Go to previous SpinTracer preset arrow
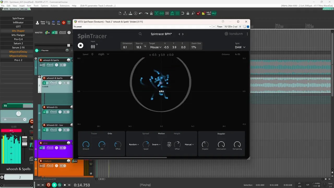 pyautogui.click(x=179, y=34)
